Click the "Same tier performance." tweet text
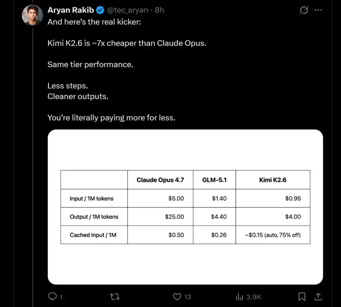The image size is (341, 307). coord(90,64)
